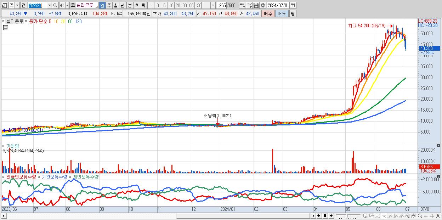This screenshot has height=220, width=442.
Task: Select the 일 daily chart period
Action: pos(102,5)
